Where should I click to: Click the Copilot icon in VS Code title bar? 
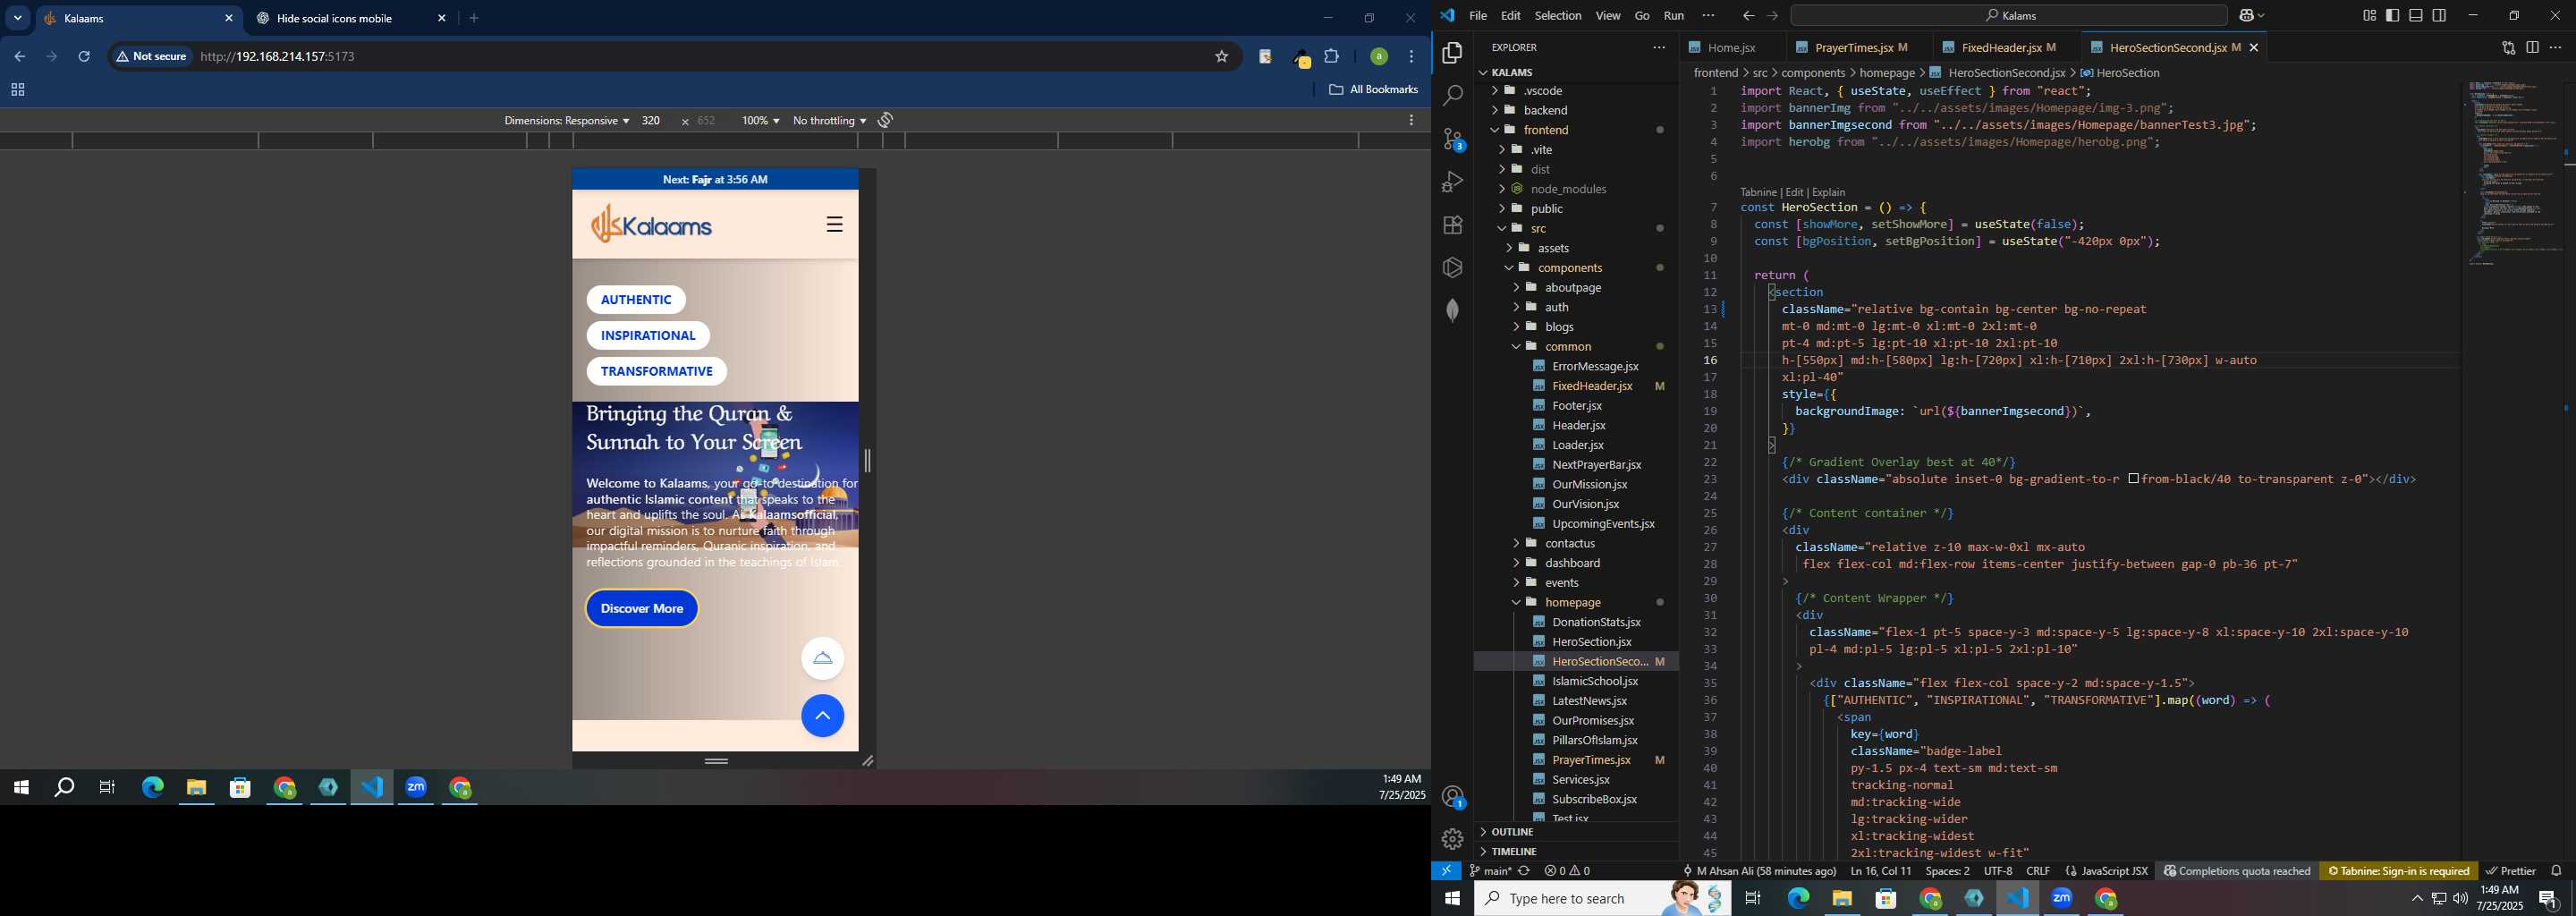tap(2246, 16)
